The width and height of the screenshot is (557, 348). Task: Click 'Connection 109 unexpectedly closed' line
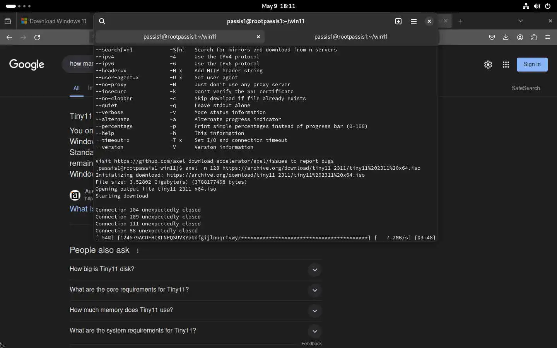[148, 217]
